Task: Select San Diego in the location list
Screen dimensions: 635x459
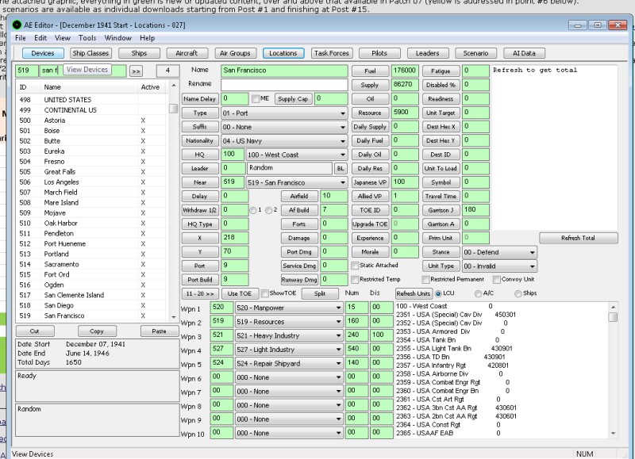Action: [x=92, y=306]
